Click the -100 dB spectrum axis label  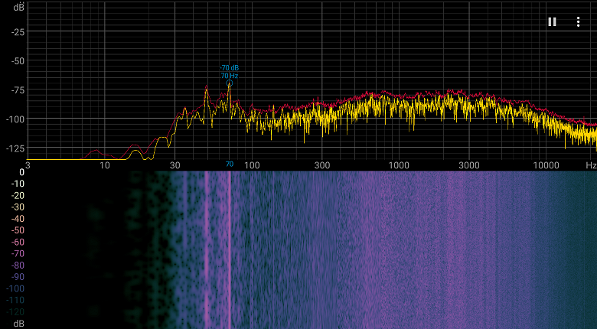tap(15, 119)
